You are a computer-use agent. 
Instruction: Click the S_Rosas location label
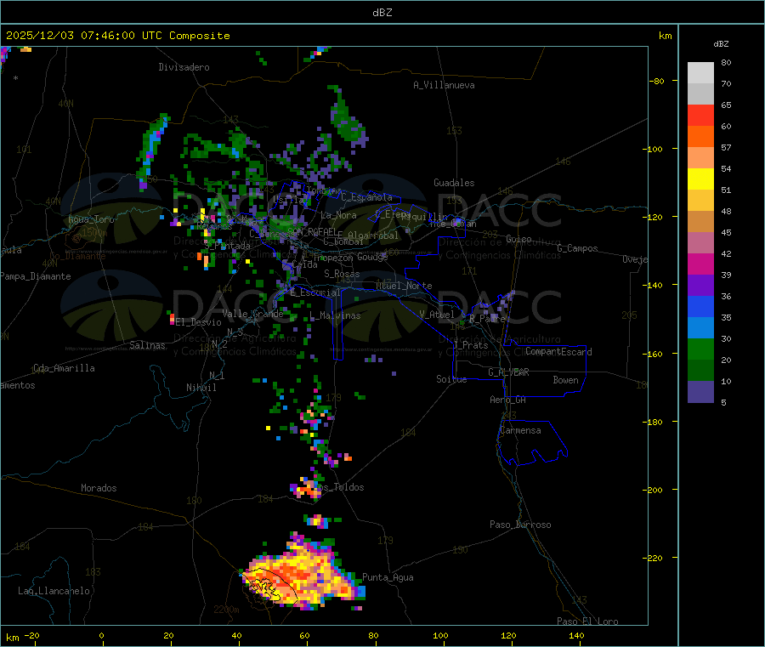[x=342, y=274]
